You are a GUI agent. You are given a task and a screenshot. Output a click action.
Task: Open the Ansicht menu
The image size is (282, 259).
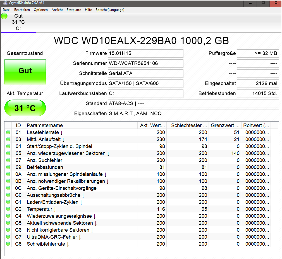click(57, 10)
